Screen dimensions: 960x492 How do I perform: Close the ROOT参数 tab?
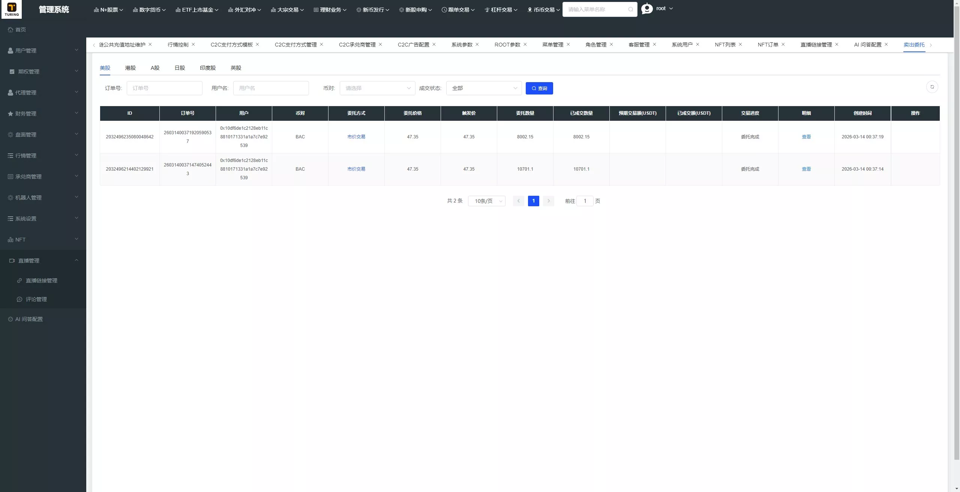click(525, 44)
